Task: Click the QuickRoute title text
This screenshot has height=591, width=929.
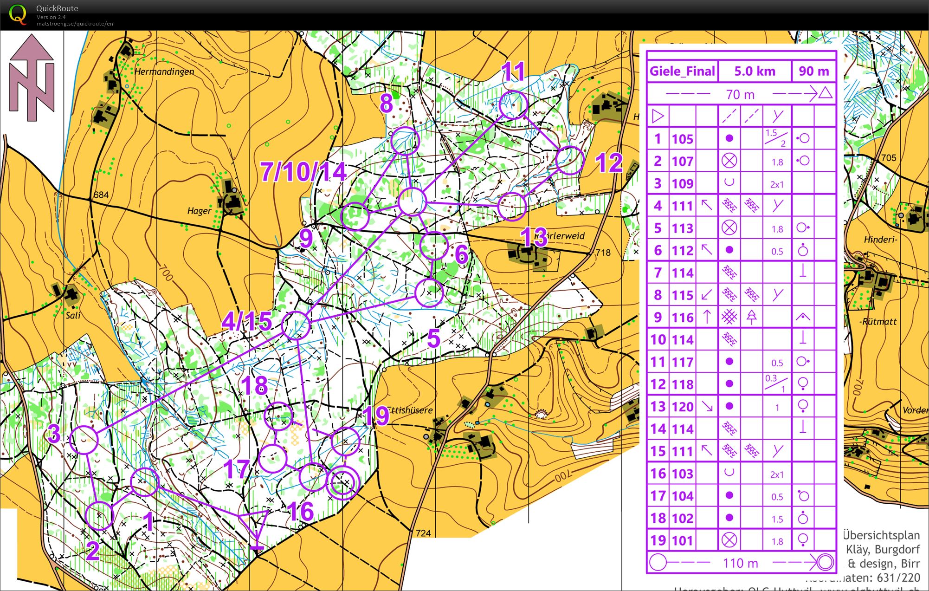Action: coord(57,8)
